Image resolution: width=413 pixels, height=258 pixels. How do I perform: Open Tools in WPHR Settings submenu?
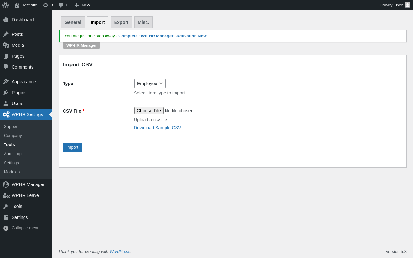9,144
